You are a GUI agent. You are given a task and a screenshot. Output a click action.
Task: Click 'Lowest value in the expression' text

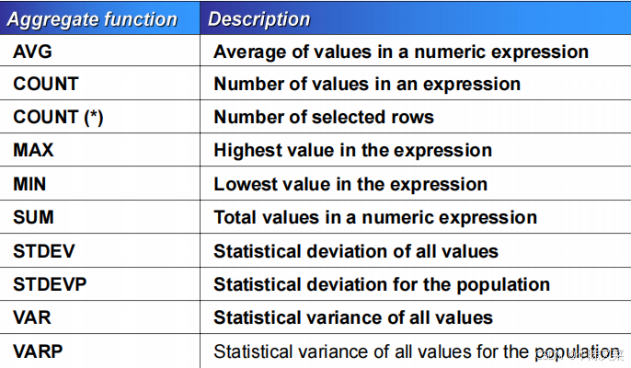(x=350, y=184)
